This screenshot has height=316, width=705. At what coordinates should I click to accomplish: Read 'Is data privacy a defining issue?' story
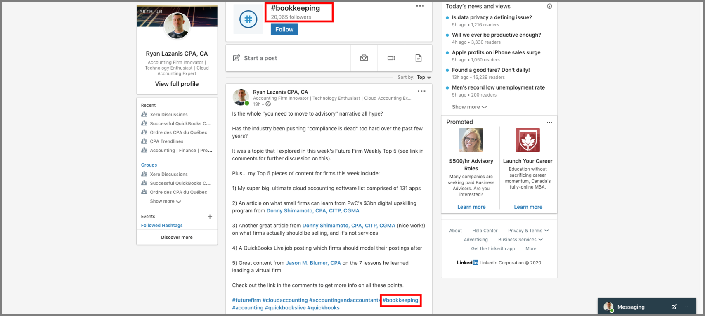pos(492,17)
